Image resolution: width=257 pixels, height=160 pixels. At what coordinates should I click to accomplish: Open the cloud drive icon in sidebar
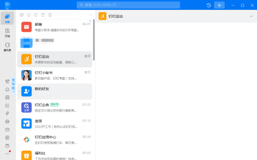click(x=7, y=89)
